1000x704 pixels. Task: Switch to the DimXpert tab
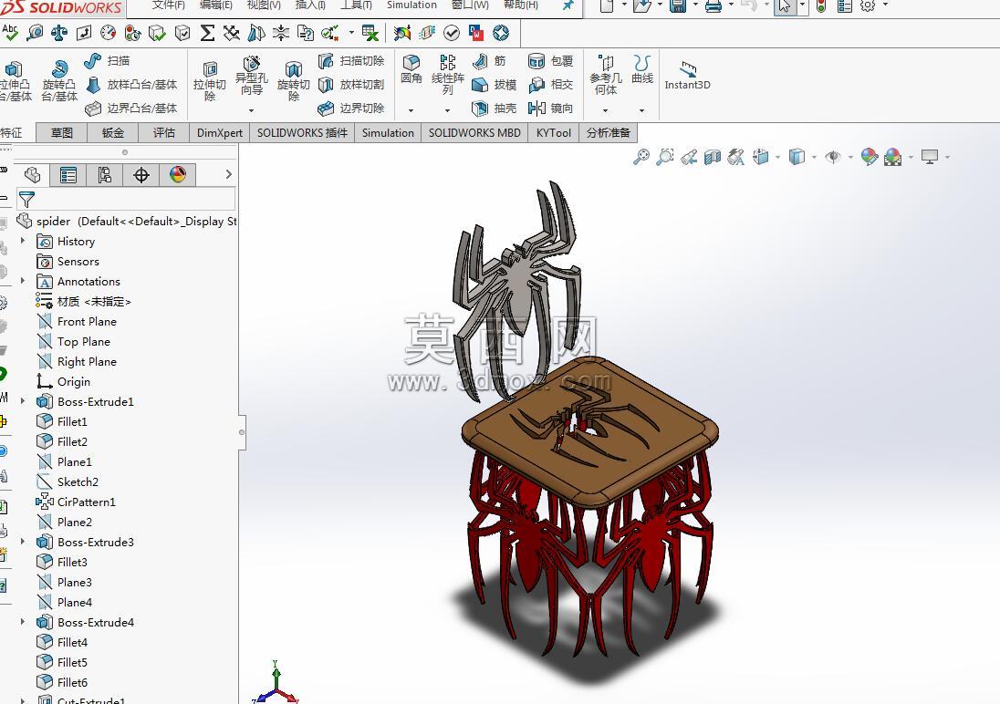tap(219, 132)
